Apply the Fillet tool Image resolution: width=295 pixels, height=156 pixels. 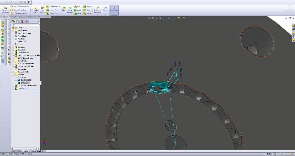point(64,9)
